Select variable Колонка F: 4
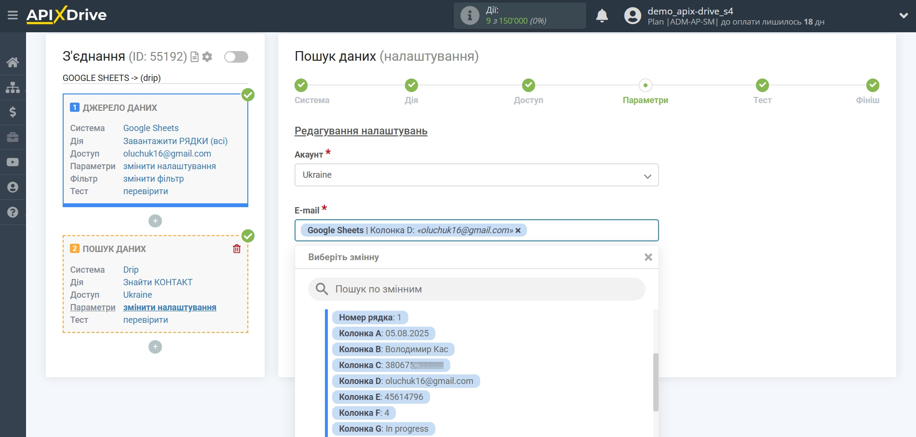This screenshot has height=437, width=916. click(364, 413)
